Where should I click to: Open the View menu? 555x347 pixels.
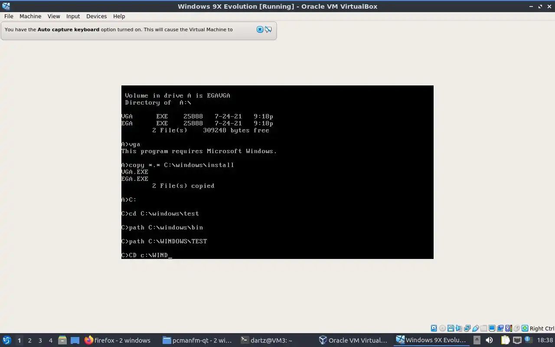point(54,16)
